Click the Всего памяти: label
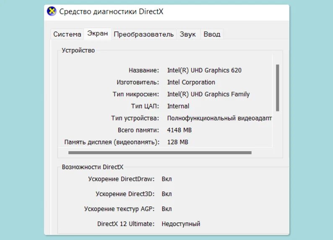The image size is (333, 240). pyautogui.click(x=138, y=130)
